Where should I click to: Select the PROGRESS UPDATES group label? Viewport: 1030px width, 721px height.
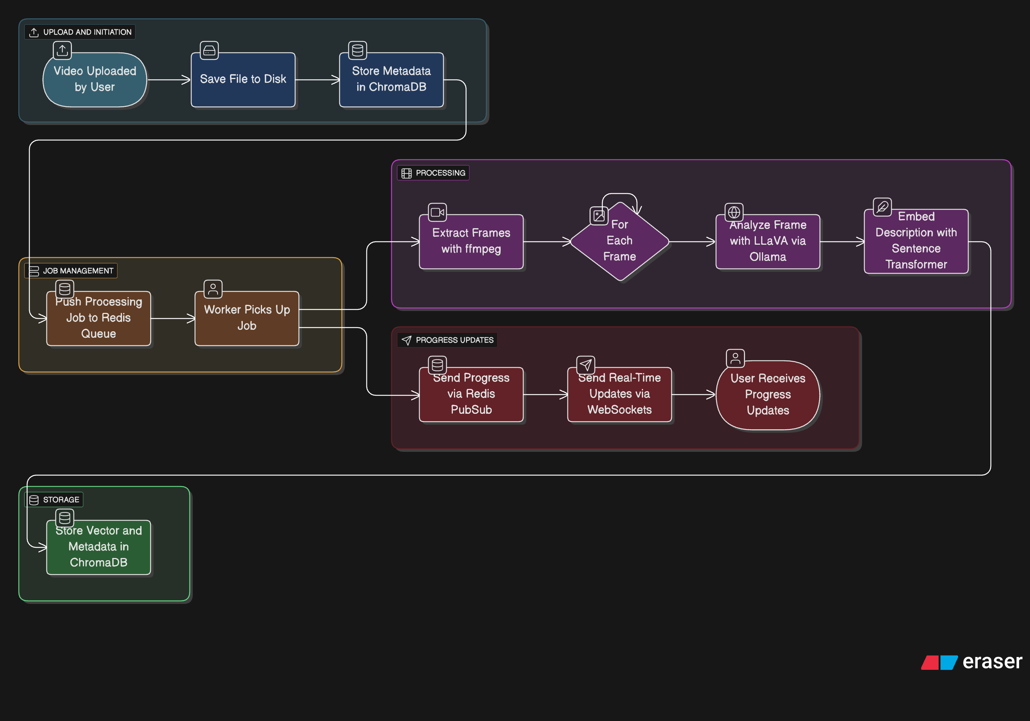click(x=447, y=340)
